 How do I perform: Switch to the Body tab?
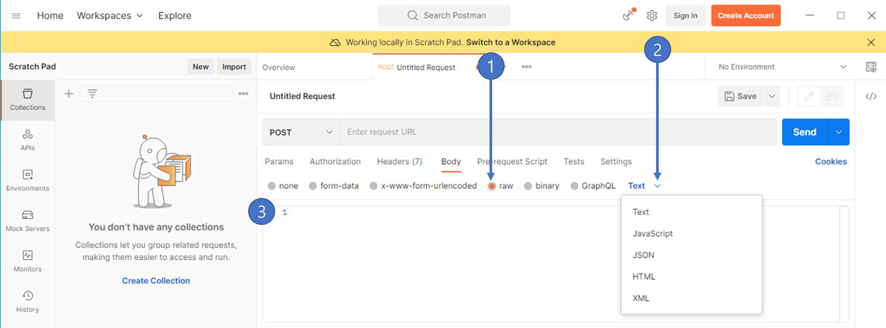pyautogui.click(x=451, y=162)
